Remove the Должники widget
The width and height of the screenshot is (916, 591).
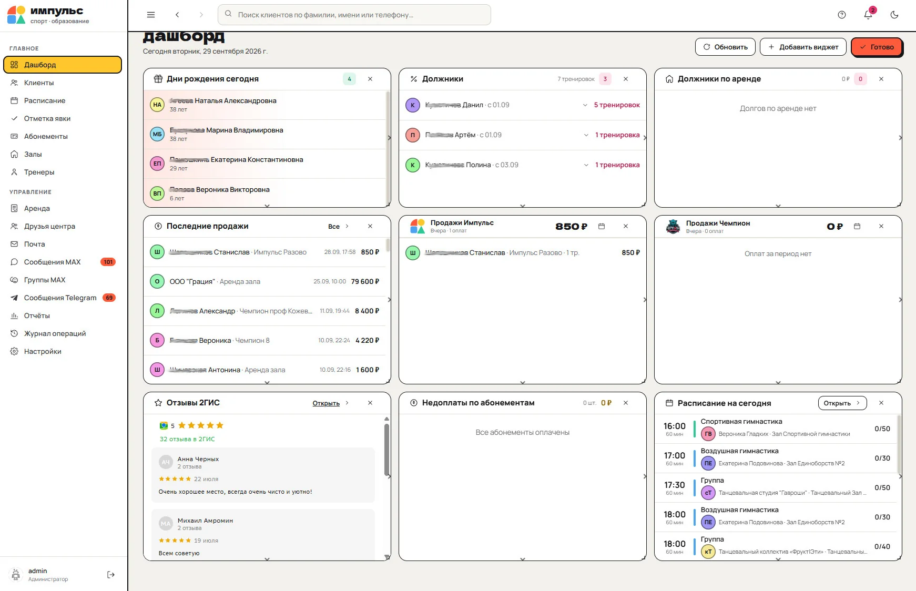(626, 79)
